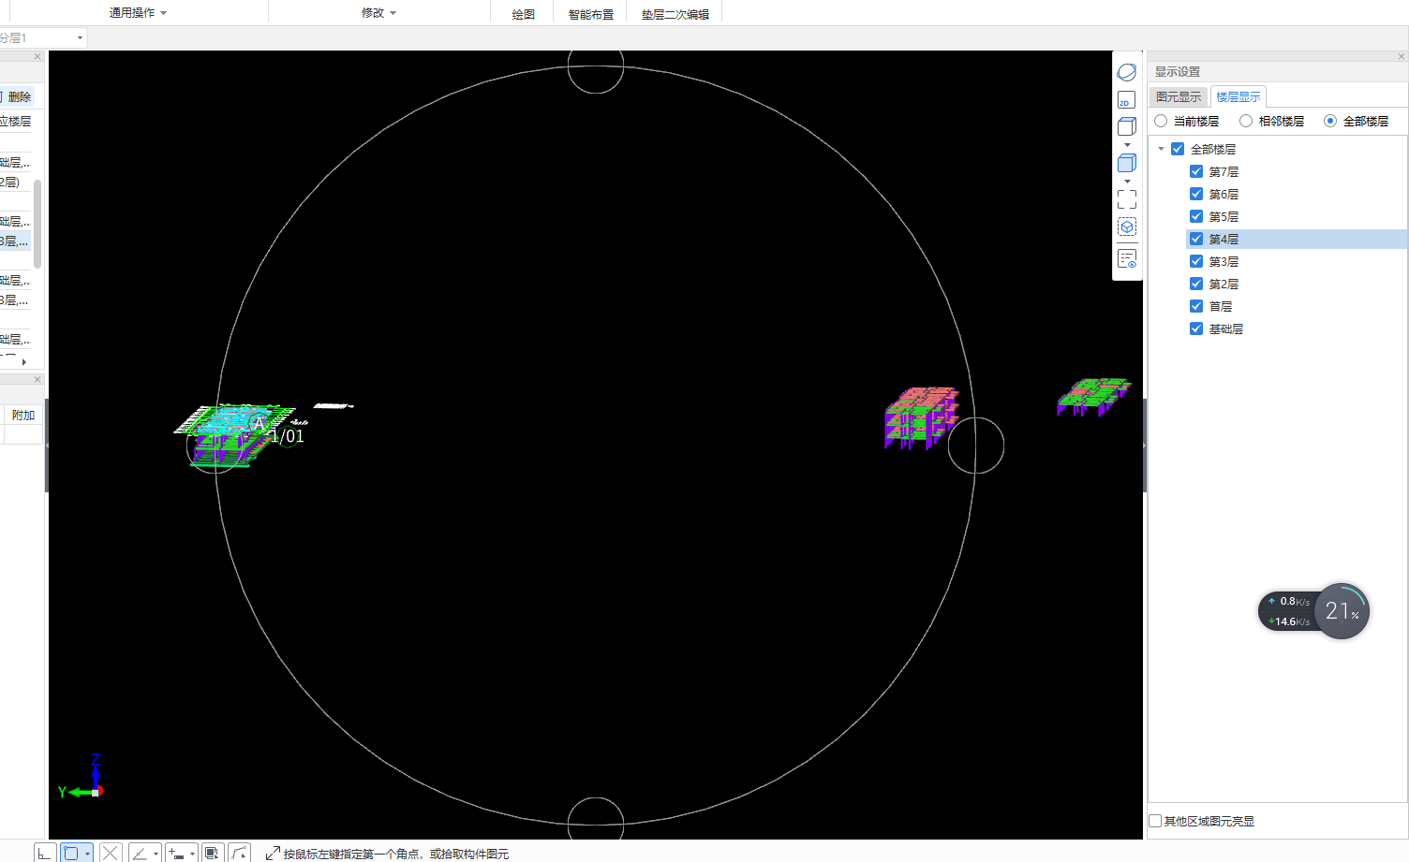Click the X cross snap icon
This screenshot has width=1409, height=862.
[111, 854]
